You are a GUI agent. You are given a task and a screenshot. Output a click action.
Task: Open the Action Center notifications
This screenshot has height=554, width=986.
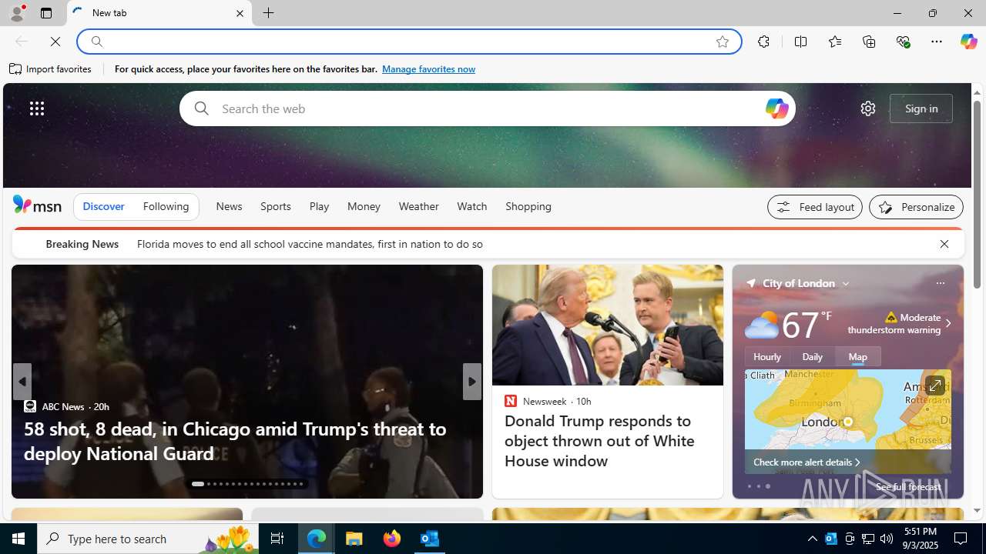click(961, 539)
